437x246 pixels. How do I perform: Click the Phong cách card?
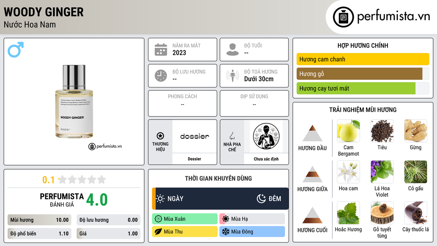183,103
